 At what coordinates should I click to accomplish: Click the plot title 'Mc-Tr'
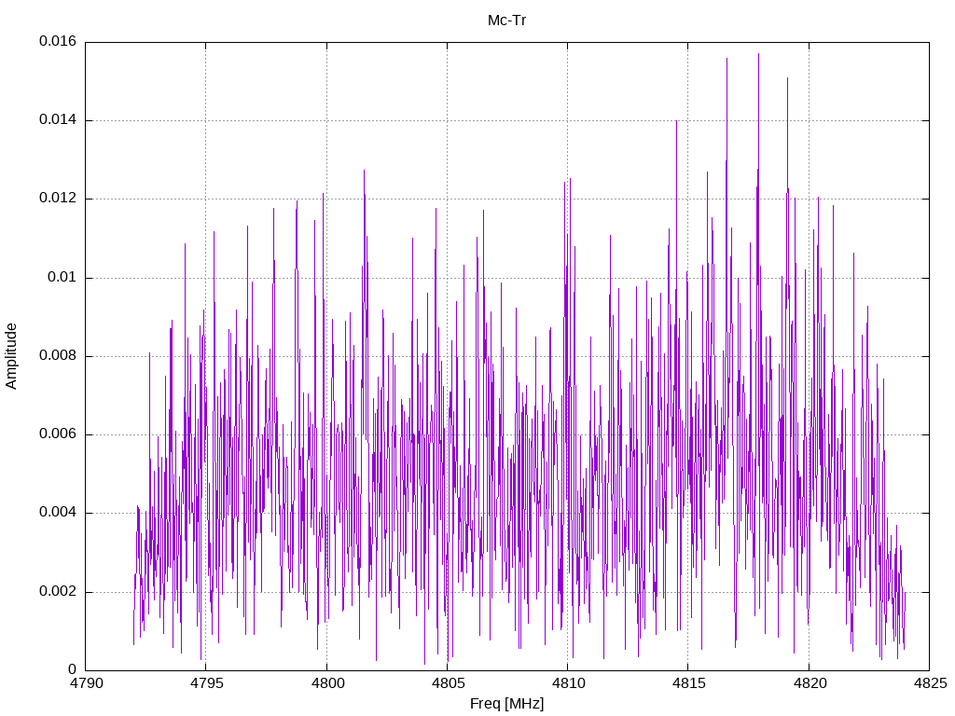point(506,21)
